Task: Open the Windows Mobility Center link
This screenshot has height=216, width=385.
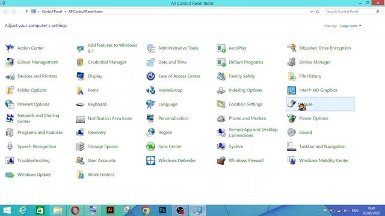Action: coord(324,161)
